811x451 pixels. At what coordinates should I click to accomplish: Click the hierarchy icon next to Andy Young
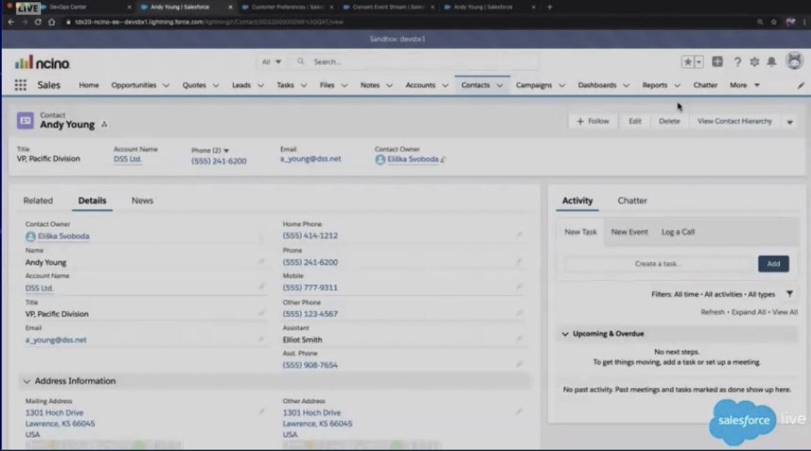coord(104,125)
